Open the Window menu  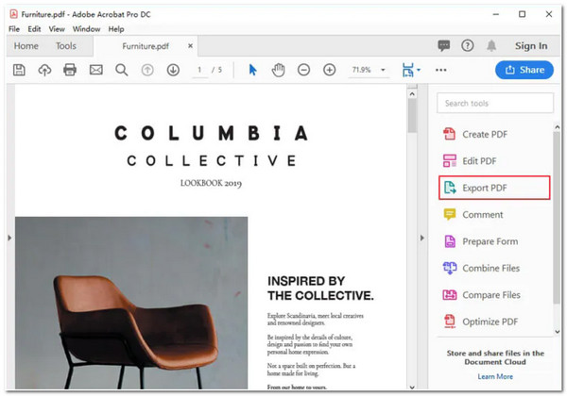[86, 29]
